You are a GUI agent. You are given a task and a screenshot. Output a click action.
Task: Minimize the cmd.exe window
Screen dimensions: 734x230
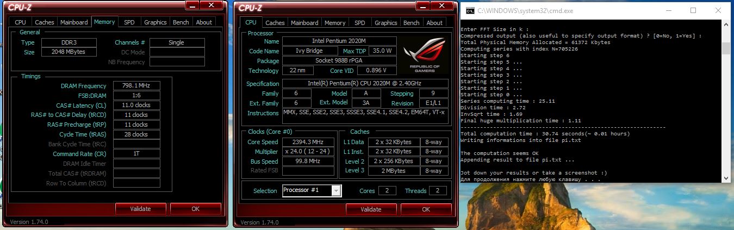(x=668, y=10)
